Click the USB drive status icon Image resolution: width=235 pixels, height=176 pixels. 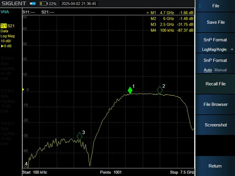click(33, 3)
